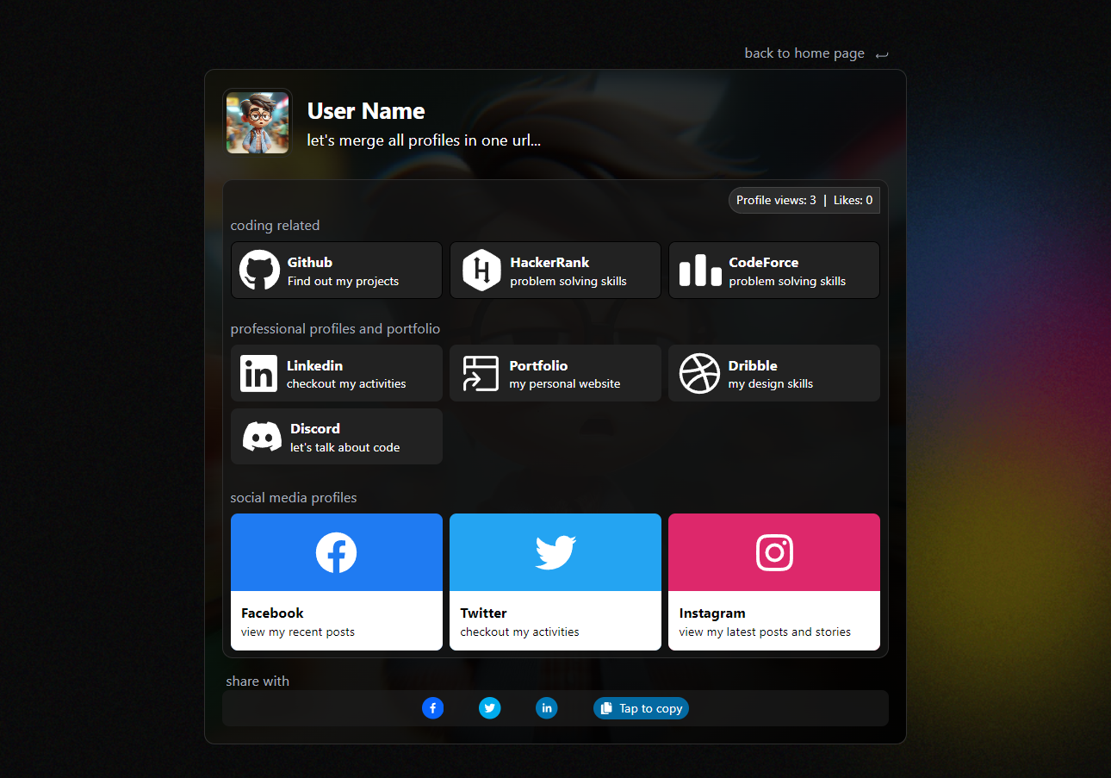Open HackerRank 'problem solving skills' text

tap(568, 281)
